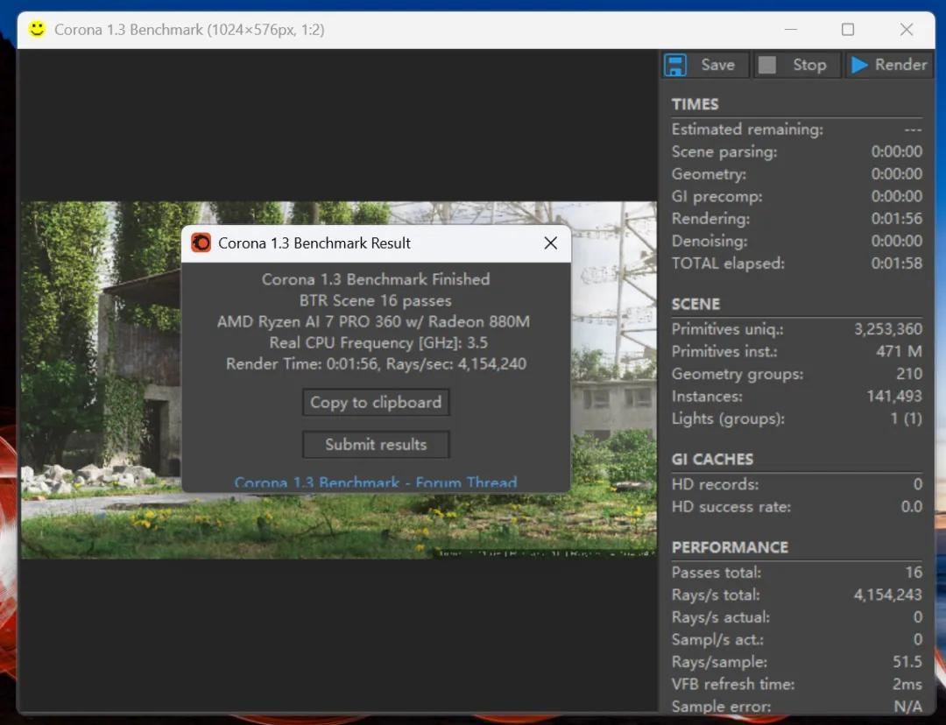Select the TIMES section header
This screenshot has width=946, height=725.
695,104
